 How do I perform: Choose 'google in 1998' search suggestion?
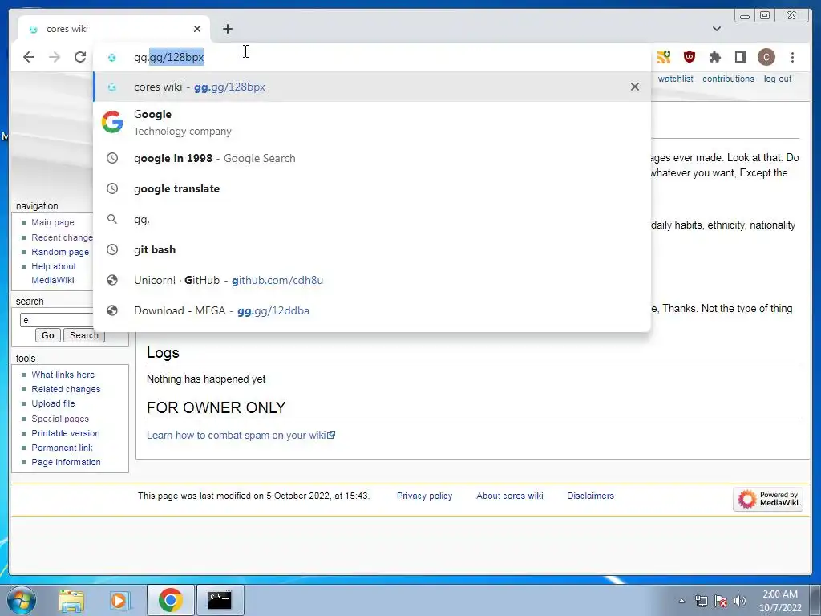coord(372,158)
